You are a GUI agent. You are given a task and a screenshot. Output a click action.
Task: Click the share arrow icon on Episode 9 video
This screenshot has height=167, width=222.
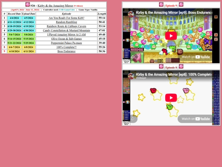[x=133, y=57]
